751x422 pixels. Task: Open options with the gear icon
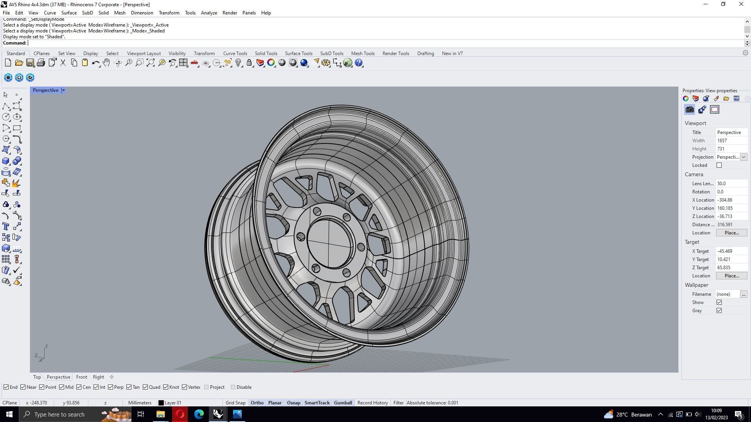(x=326, y=63)
